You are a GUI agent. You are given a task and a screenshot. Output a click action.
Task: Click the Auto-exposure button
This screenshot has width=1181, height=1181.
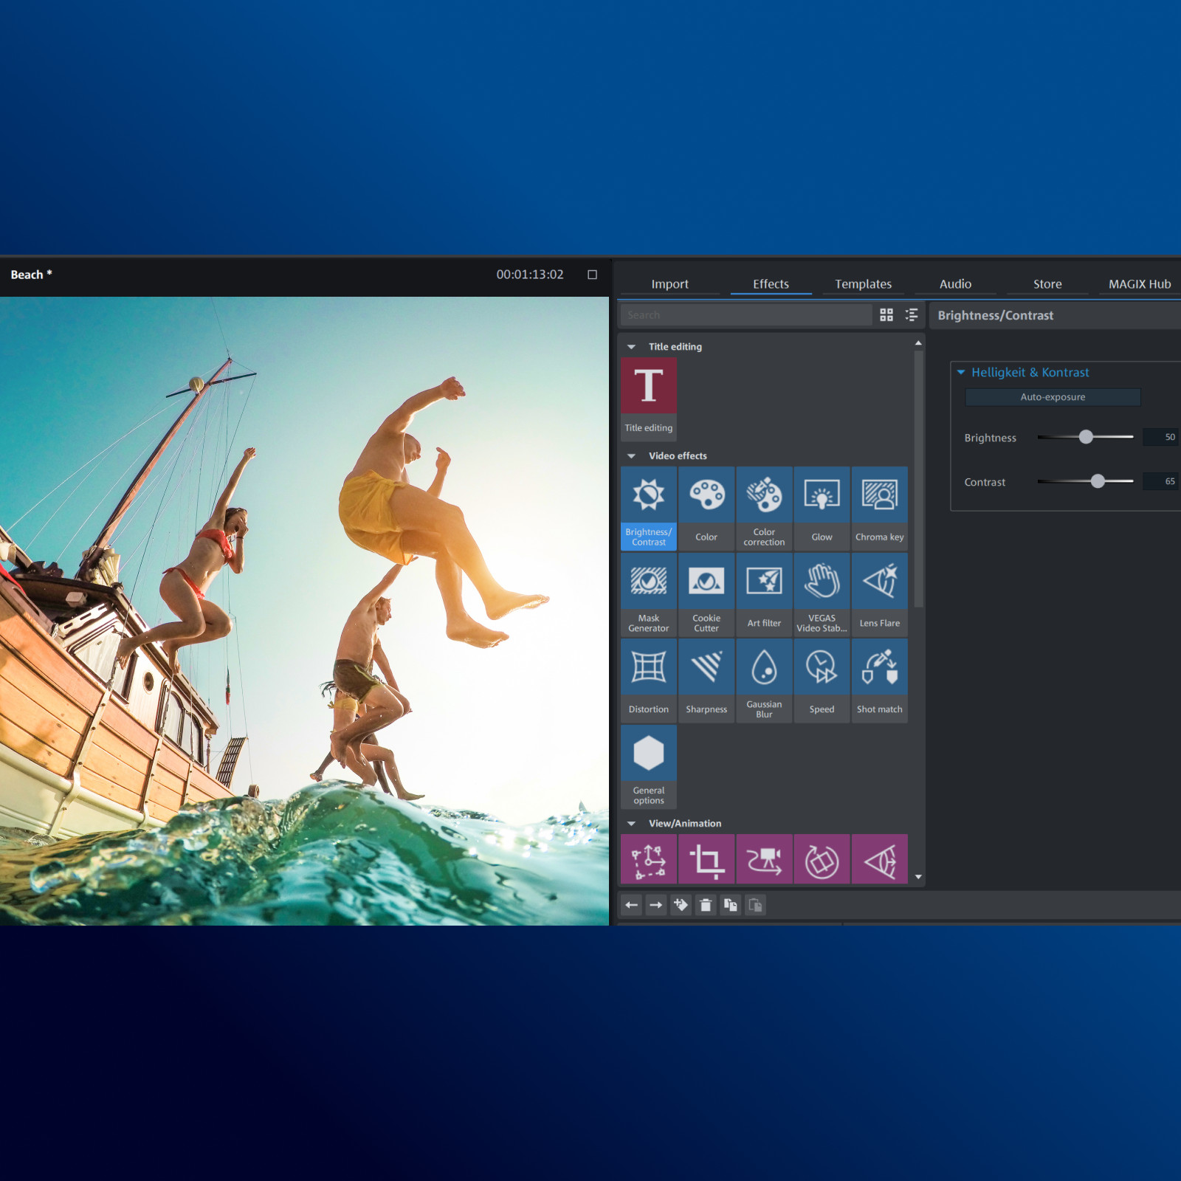click(x=1053, y=397)
